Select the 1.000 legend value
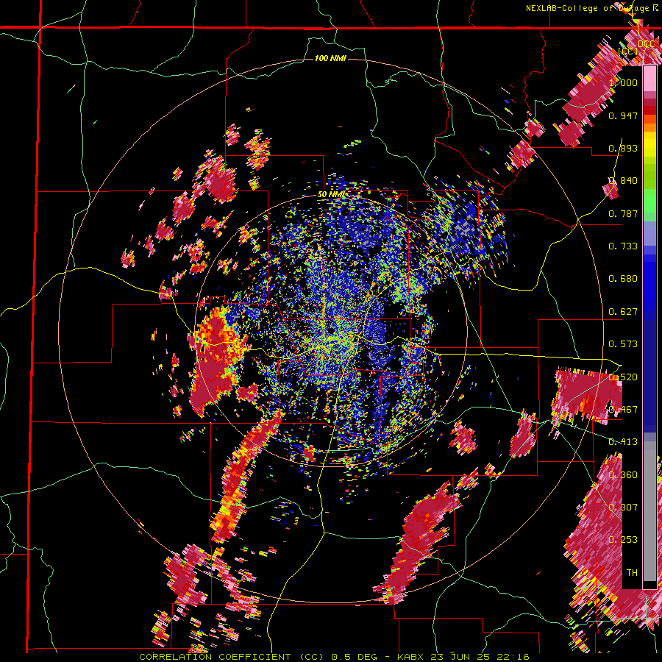Screen dimensions: 662x662 [x=623, y=82]
